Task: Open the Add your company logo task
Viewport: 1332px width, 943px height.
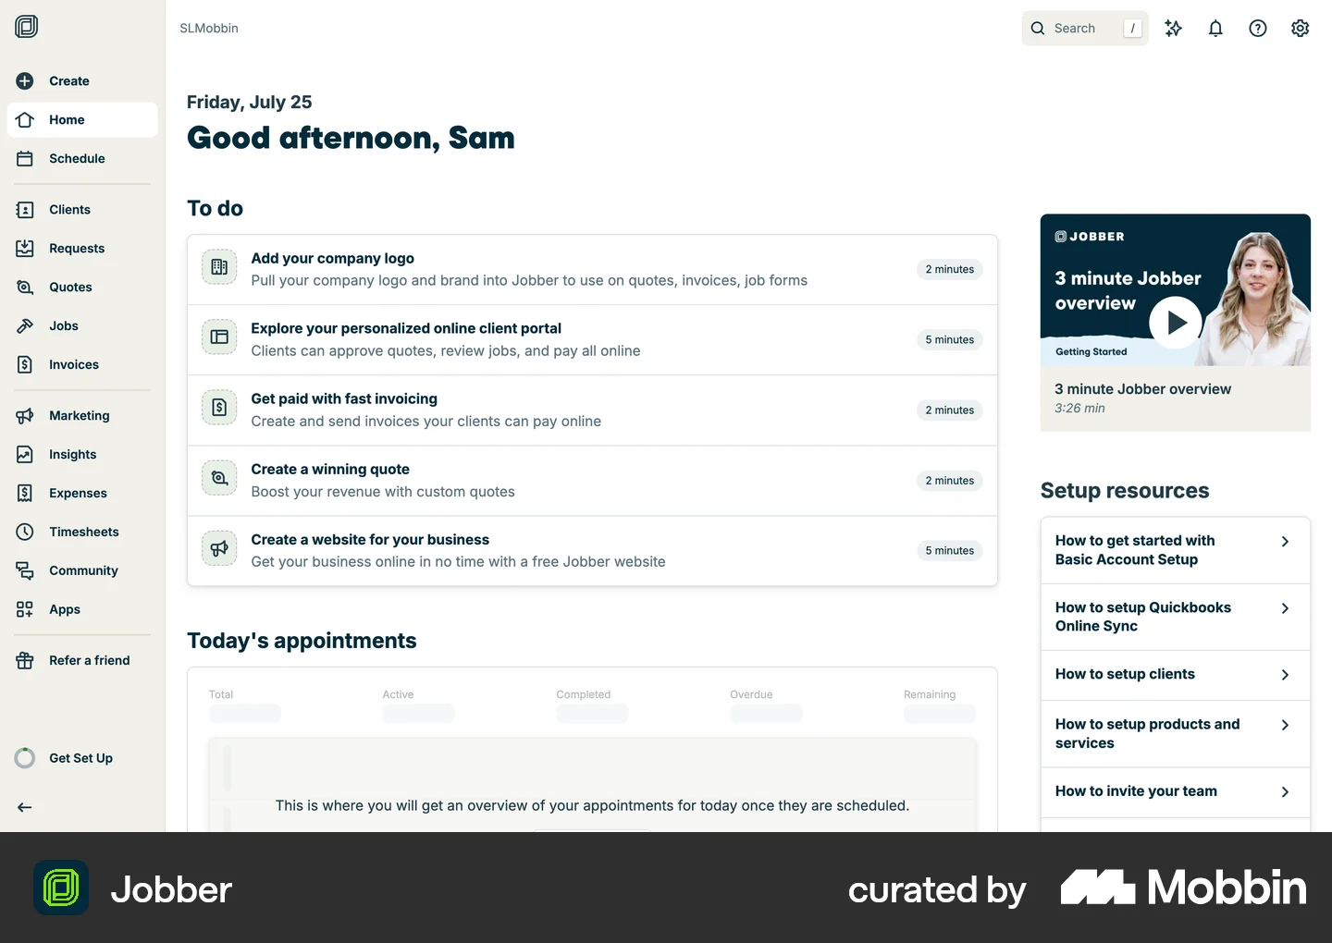Action: 592,270
